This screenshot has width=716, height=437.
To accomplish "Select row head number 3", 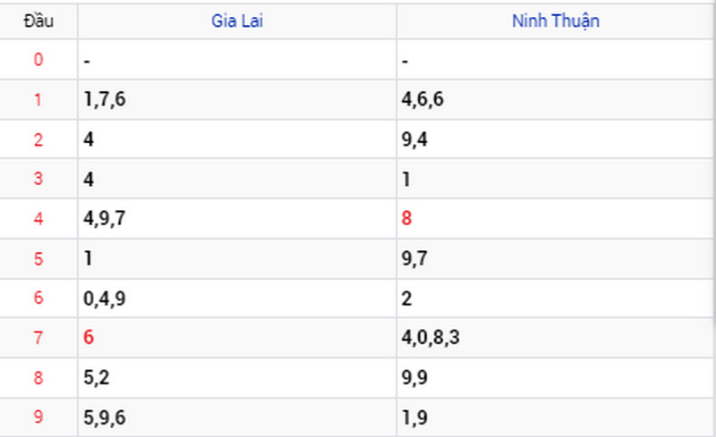I will pos(38,179).
